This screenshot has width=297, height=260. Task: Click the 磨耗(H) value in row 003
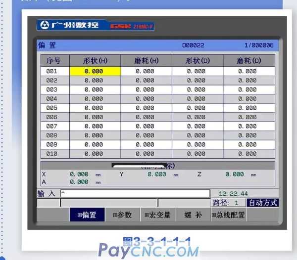146,89
